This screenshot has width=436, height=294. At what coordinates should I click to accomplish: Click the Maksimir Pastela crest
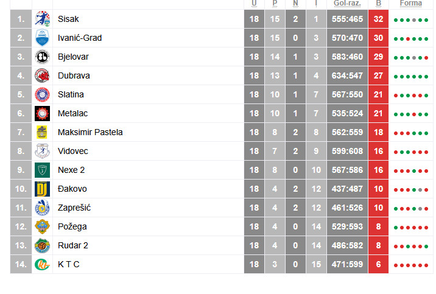coord(42,132)
